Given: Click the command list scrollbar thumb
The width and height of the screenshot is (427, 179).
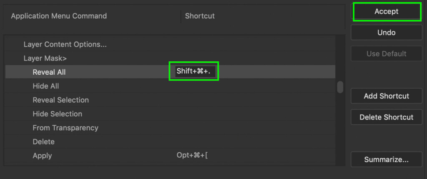Looking at the screenshot, I should pyautogui.click(x=340, y=87).
